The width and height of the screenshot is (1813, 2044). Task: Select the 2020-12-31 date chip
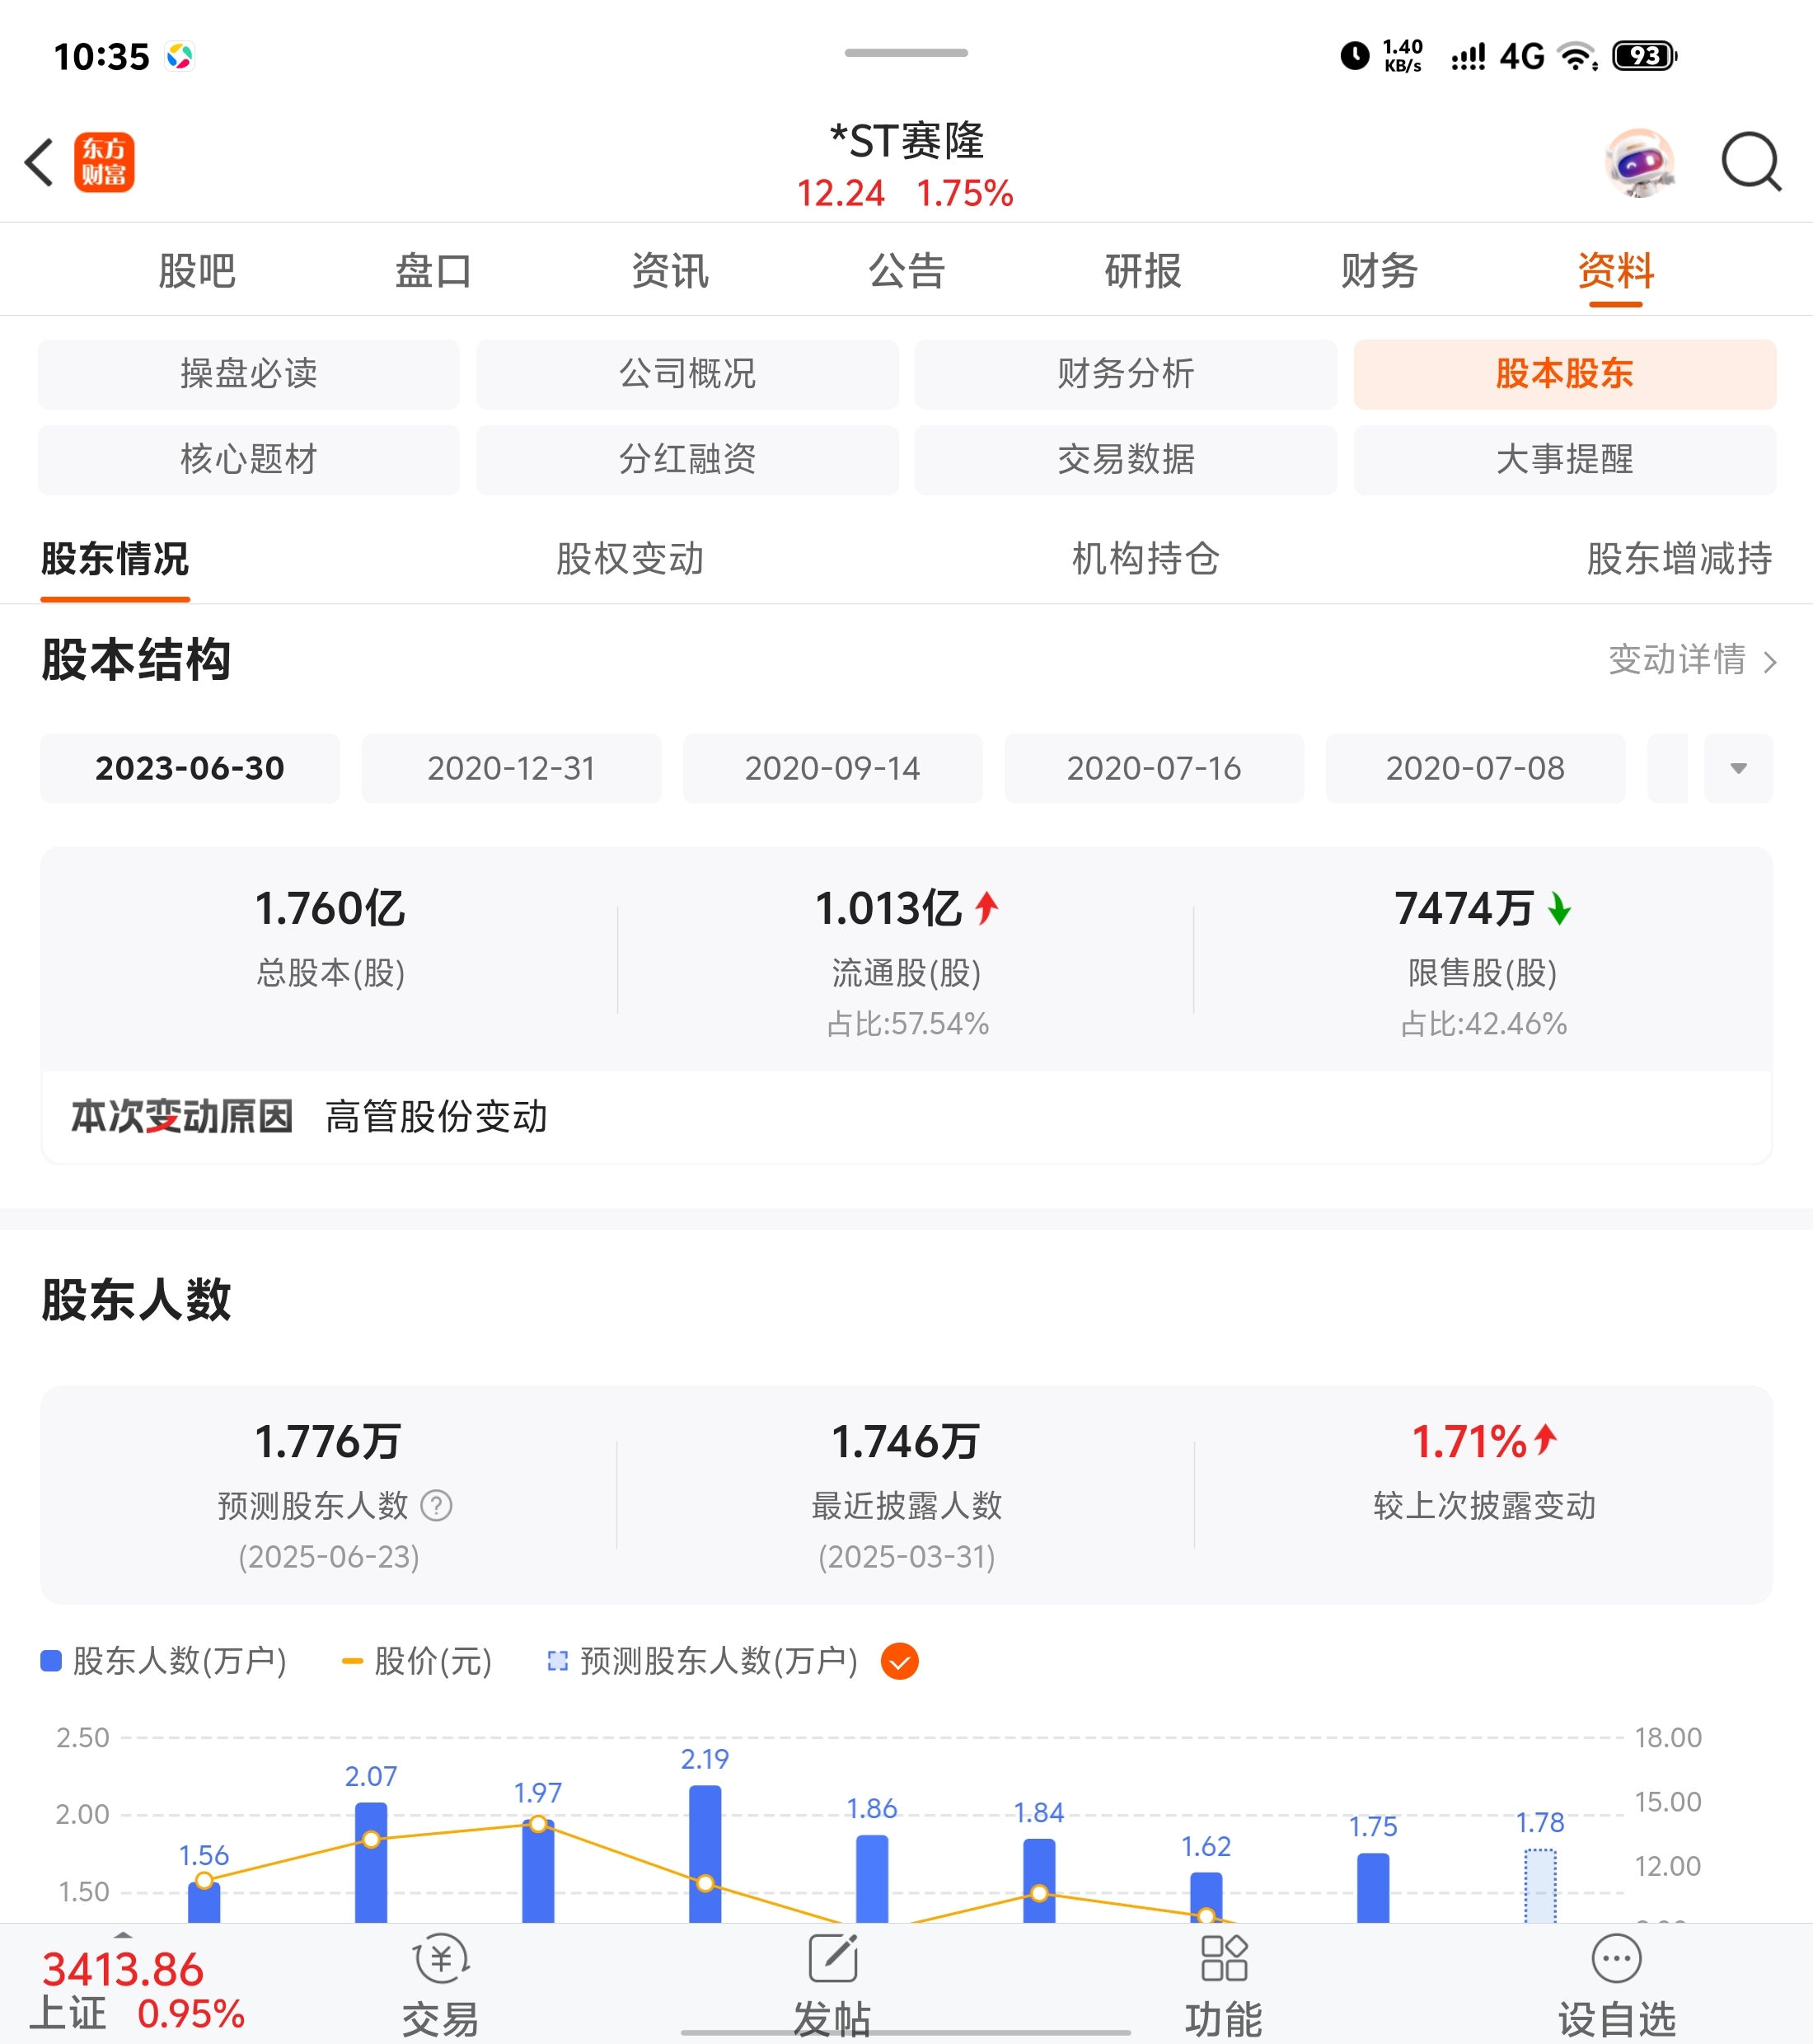pyautogui.click(x=511, y=768)
